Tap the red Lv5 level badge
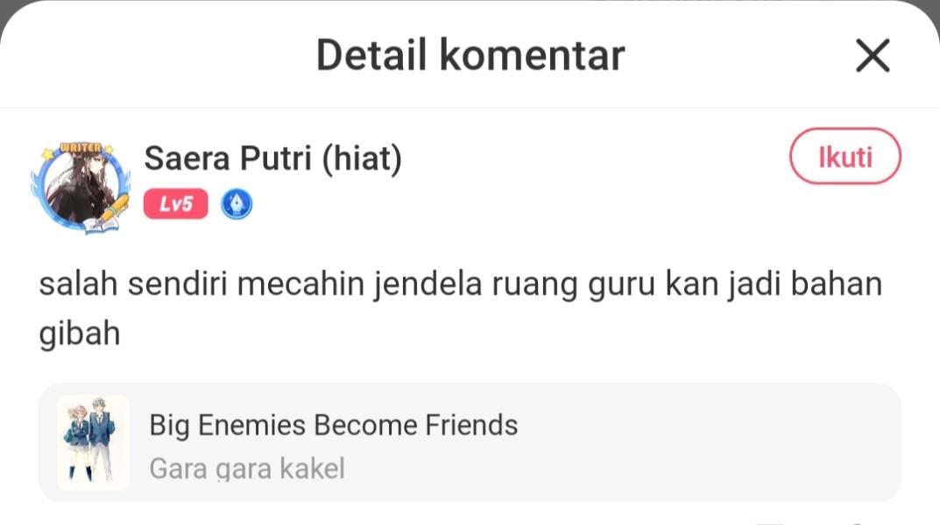The image size is (940, 525). tap(176, 204)
